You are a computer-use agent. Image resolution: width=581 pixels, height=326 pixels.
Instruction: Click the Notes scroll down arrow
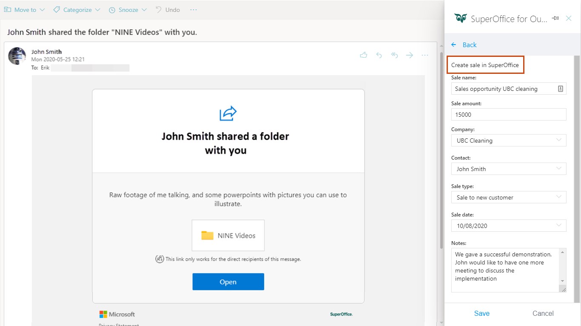point(563,281)
